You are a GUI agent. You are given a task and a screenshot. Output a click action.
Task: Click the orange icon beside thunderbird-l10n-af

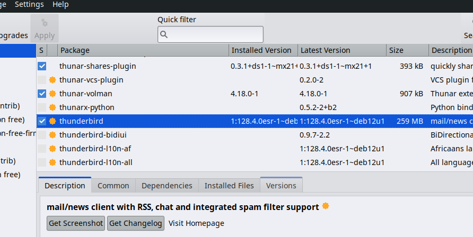[x=52, y=149]
